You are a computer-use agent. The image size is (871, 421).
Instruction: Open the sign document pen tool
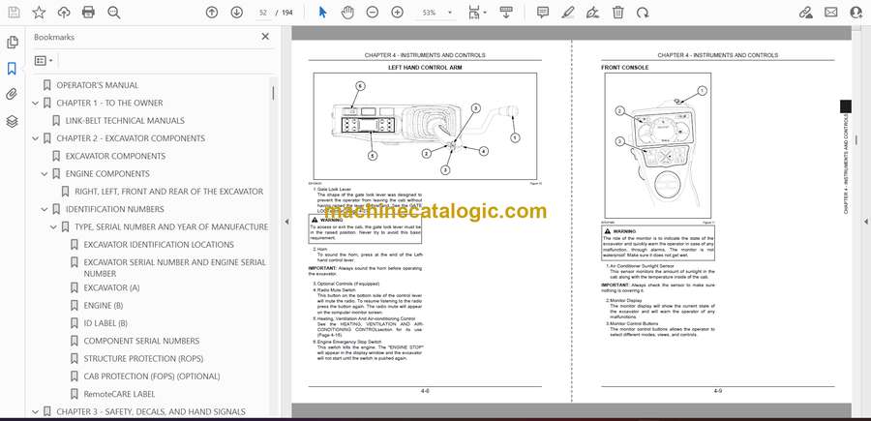(x=592, y=13)
